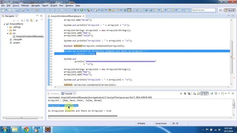237x133 pixels.
Task: Open the Source menu
Action: pyautogui.click(x=16, y=6)
